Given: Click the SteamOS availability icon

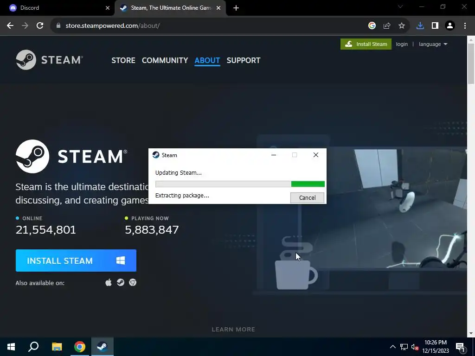Looking at the screenshot, I should [x=121, y=282].
